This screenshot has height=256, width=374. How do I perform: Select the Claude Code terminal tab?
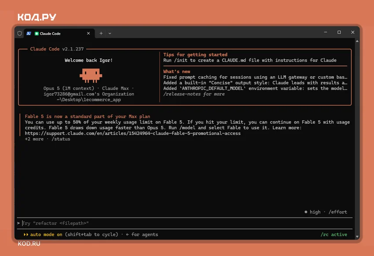click(x=59, y=33)
